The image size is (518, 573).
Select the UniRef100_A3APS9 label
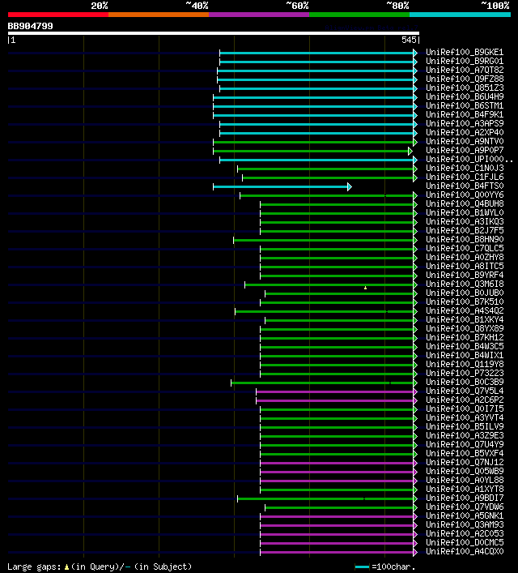(x=465, y=123)
